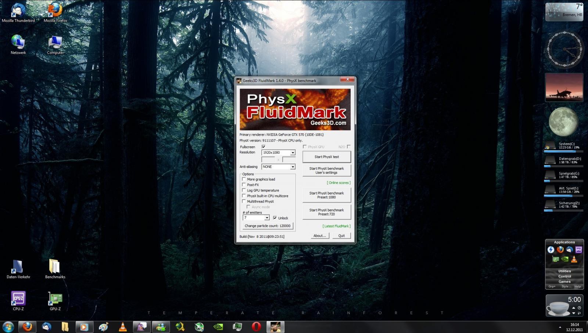Open Pidgin messenger in the taskbar
The image size is (588, 333).
coord(142,326)
